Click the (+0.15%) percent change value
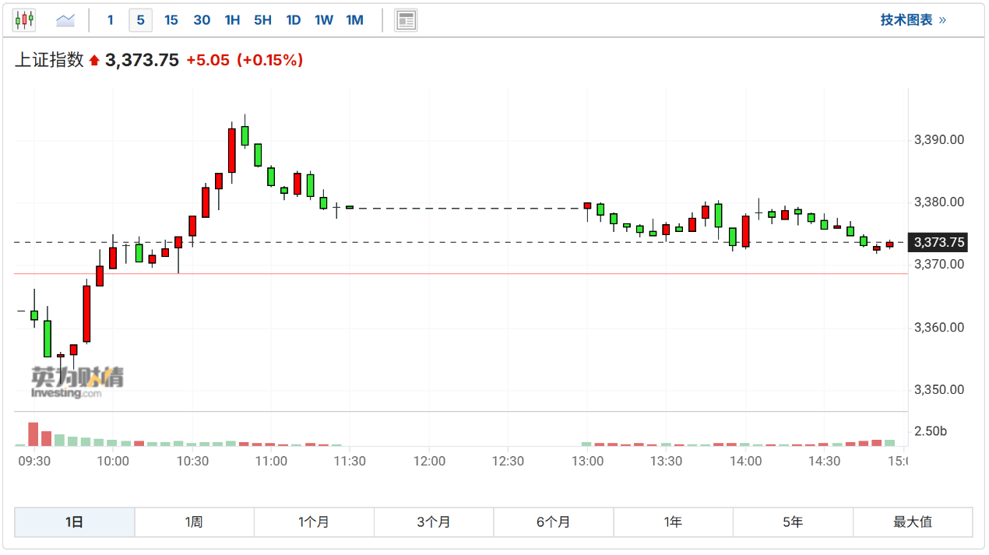 coord(269,60)
